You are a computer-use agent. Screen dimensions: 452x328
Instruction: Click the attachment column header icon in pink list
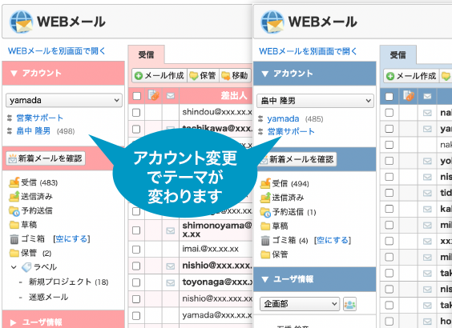(153, 95)
